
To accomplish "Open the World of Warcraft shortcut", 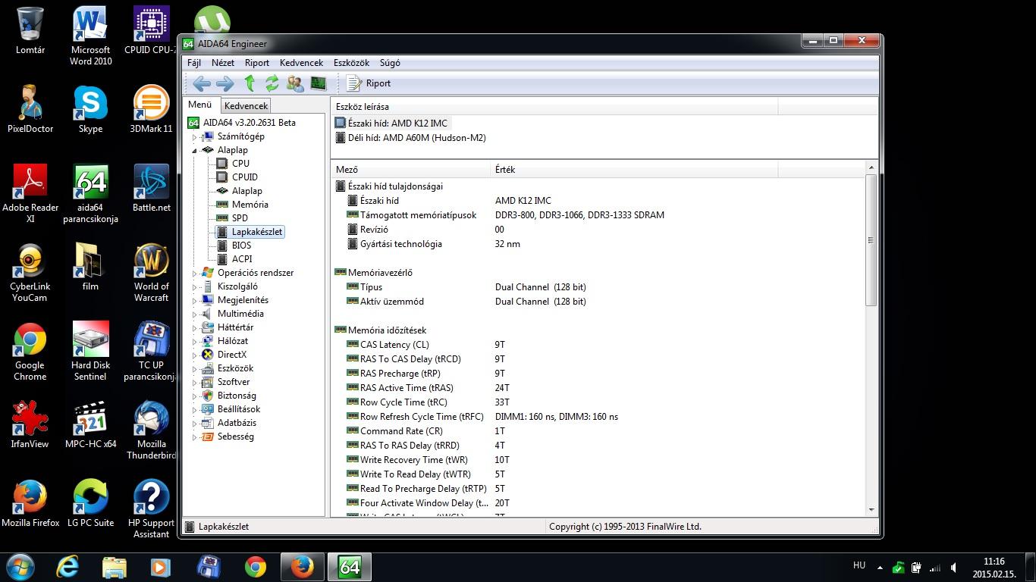I will pos(151,273).
